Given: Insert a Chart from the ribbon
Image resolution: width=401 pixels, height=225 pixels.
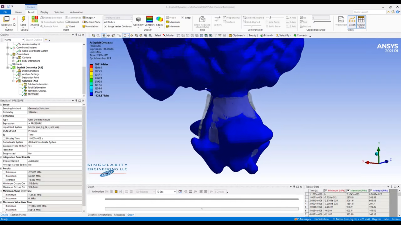Looking at the screenshot, I should [71, 26].
